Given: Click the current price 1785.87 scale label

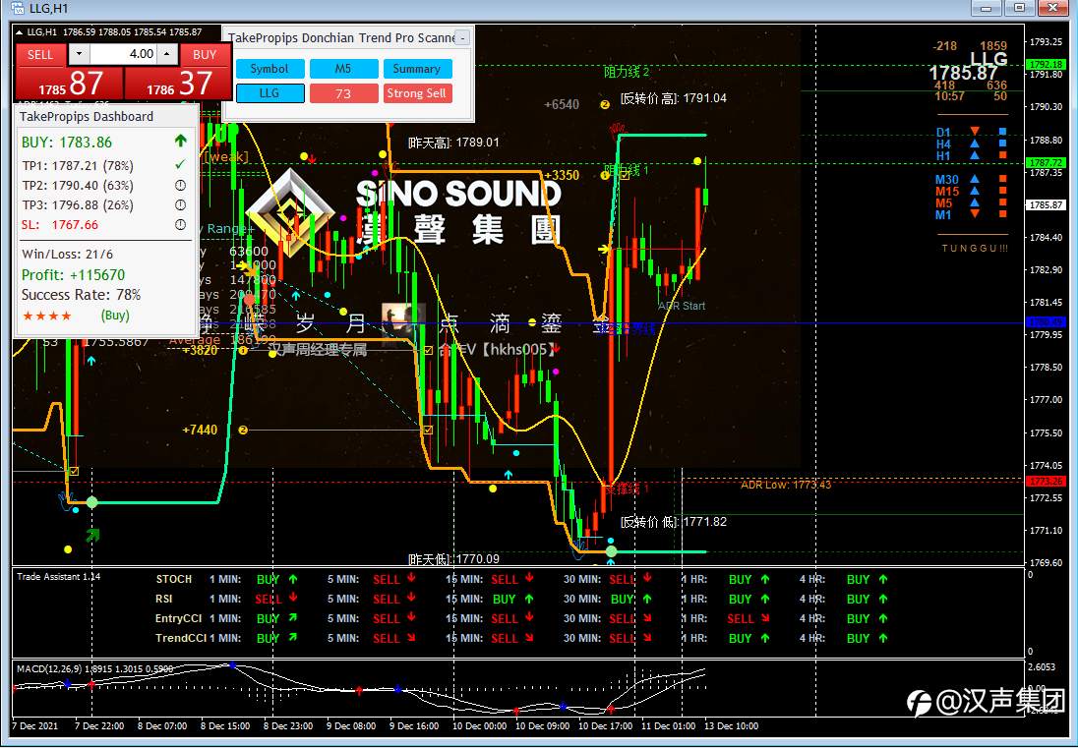Looking at the screenshot, I should 1045,205.
